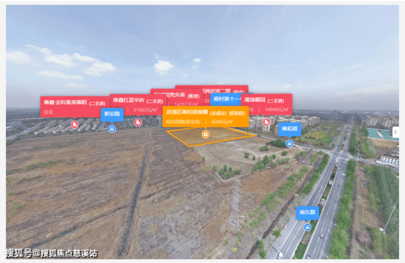Click the blue transit marker under 新安路
The height and width of the screenshot is (263, 405).
pyautogui.click(x=112, y=129)
